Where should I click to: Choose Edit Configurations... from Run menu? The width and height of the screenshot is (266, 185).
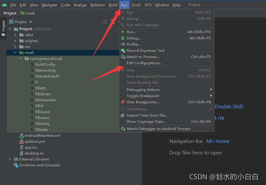click(x=167, y=63)
